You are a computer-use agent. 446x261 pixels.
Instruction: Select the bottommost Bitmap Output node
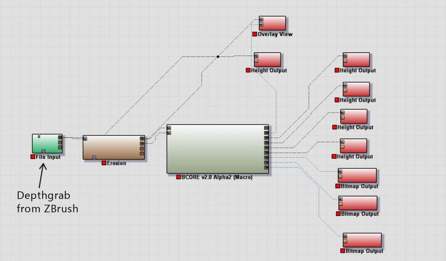(x=362, y=240)
